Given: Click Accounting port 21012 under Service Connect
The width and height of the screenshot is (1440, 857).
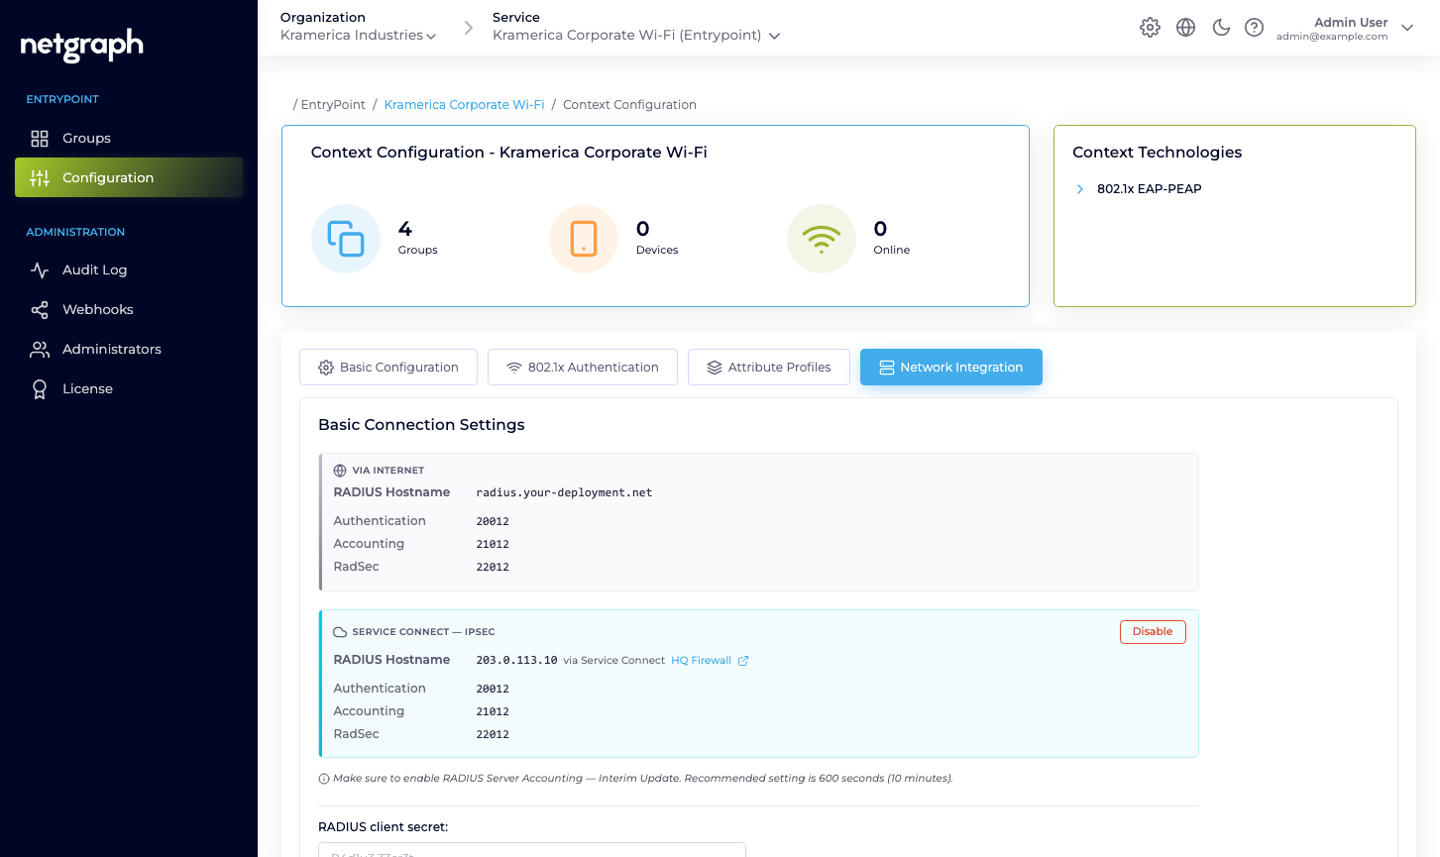Looking at the screenshot, I should [x=493, y=711].
